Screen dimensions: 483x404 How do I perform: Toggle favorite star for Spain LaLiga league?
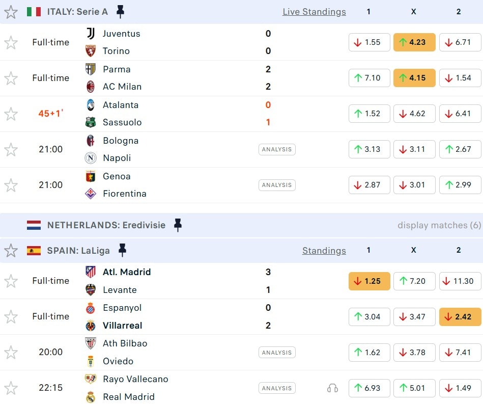pos(11,250)
